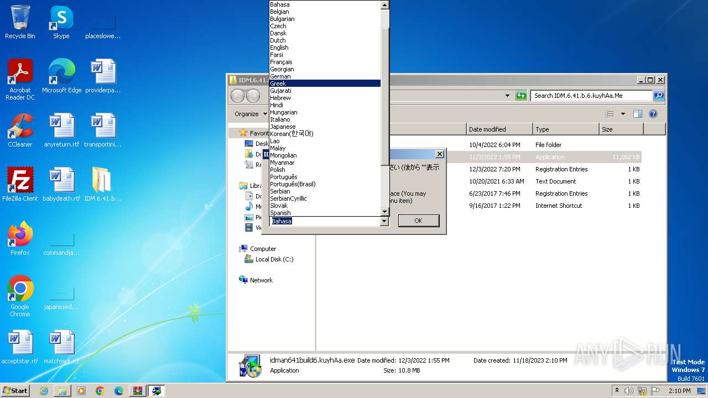This screenshot has height=398, width=708.
Task: Select transportini... document icon
Action: click(x=103, y=130)
